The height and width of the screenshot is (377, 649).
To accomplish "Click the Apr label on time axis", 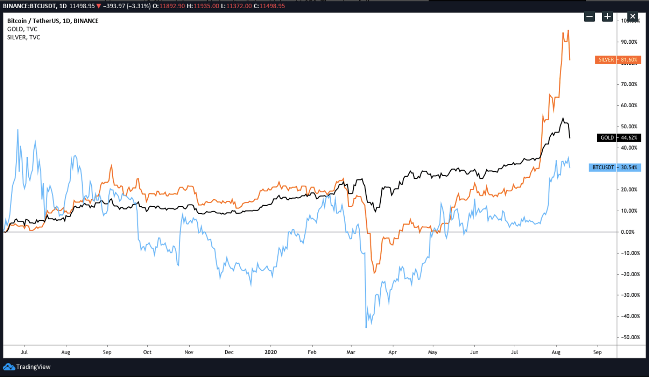I will pyautogui.click(x=393, y=352).
